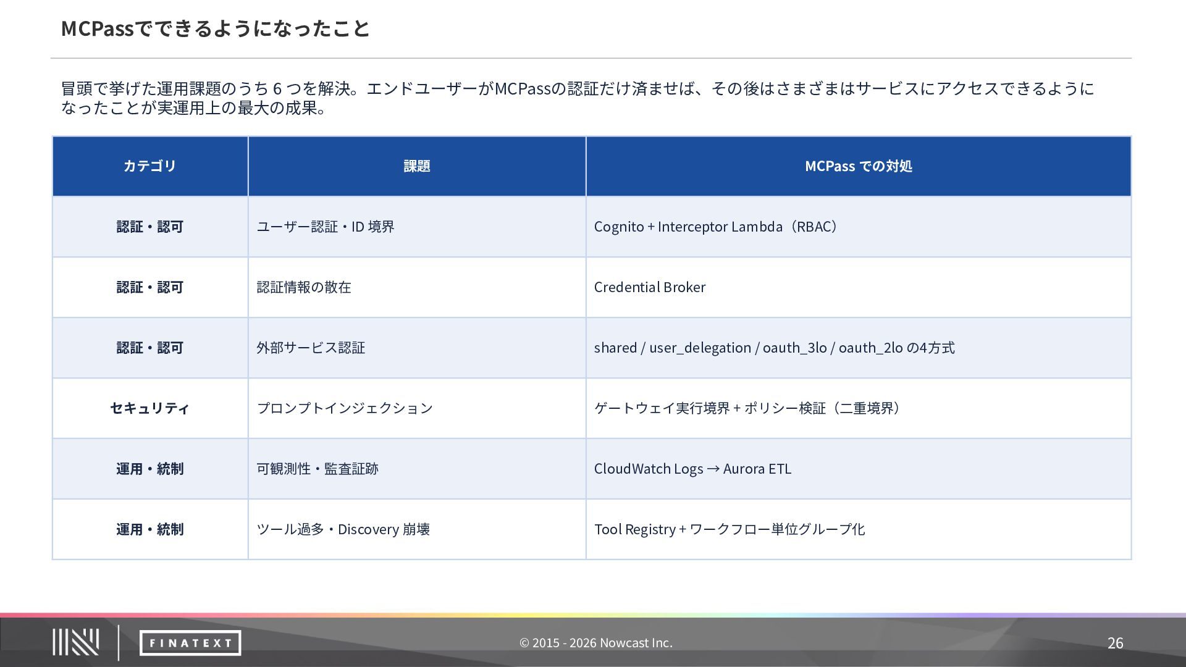1186x667 pixels.
Task: Click the Nowcast logo icon in footer
Action: tap(75, 642)
